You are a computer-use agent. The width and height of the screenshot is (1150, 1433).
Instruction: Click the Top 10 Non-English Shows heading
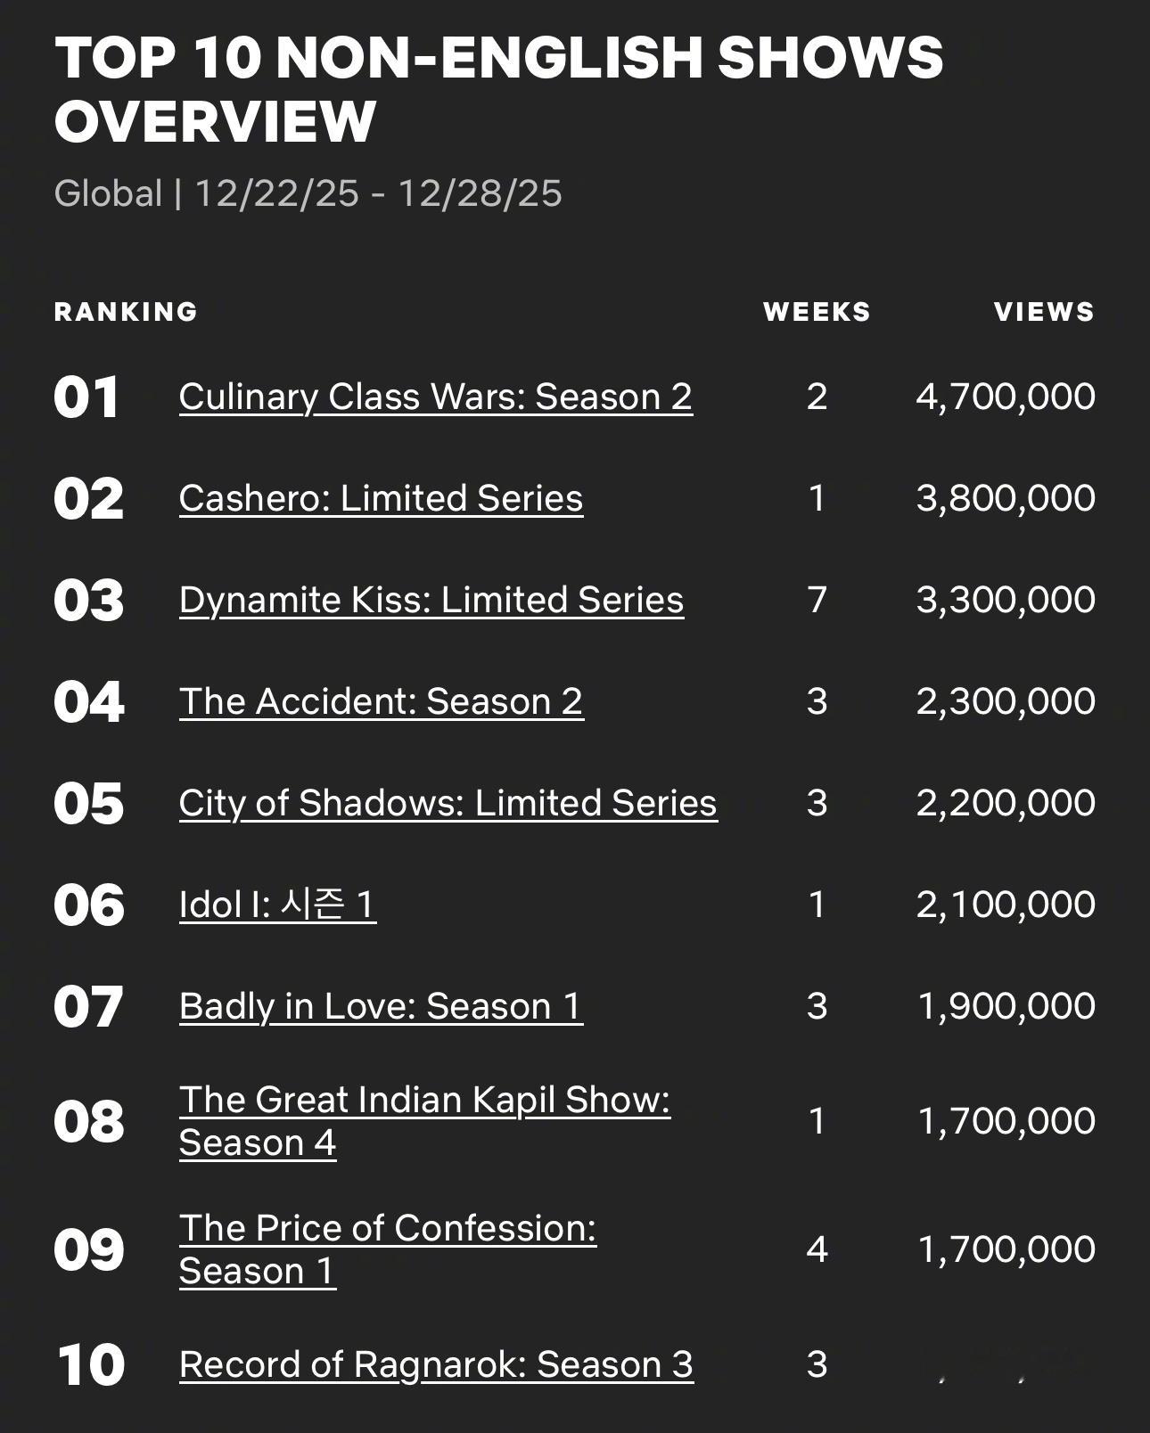[x=498, y=89]
